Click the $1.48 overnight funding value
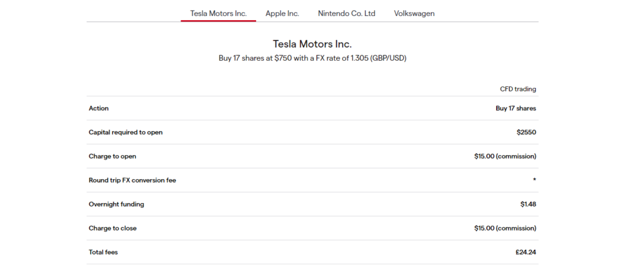The height and width of the screenshot is (268, 629). 528,204
